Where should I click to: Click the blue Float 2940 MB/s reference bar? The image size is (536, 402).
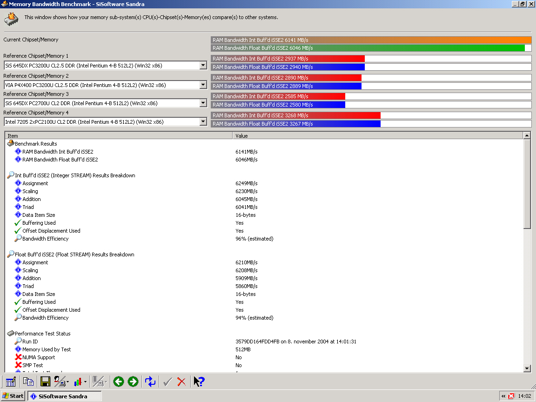288,67
